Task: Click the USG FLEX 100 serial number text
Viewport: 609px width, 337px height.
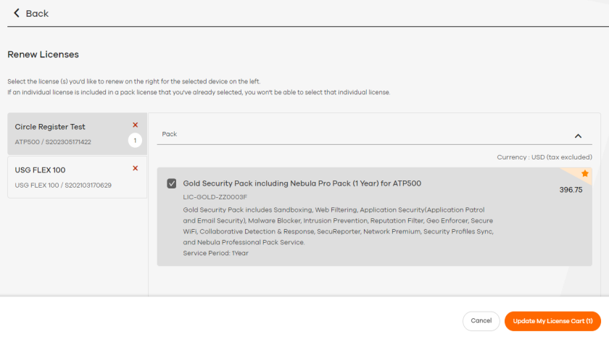Action: (63, 186)
